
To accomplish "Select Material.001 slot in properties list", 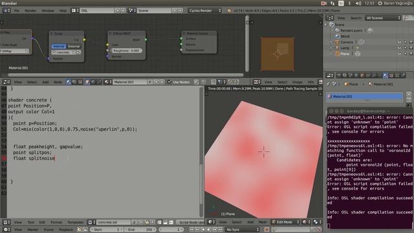I will [x=365, y=96].
